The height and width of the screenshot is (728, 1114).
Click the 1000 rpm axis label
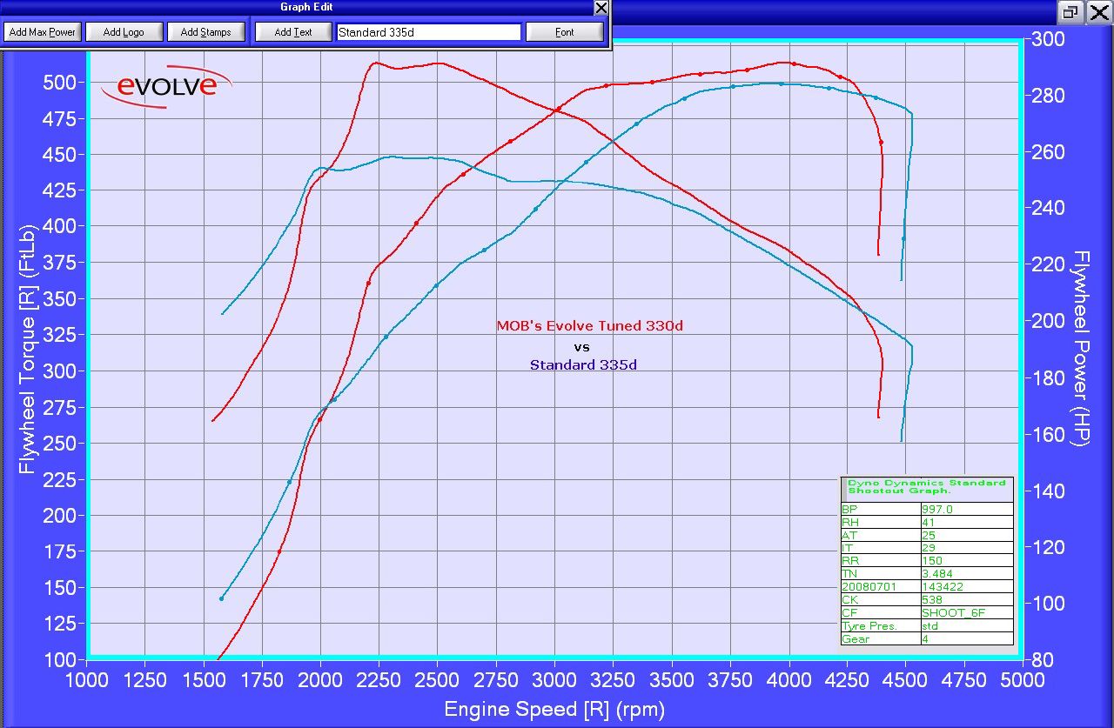tap(87, 678)
